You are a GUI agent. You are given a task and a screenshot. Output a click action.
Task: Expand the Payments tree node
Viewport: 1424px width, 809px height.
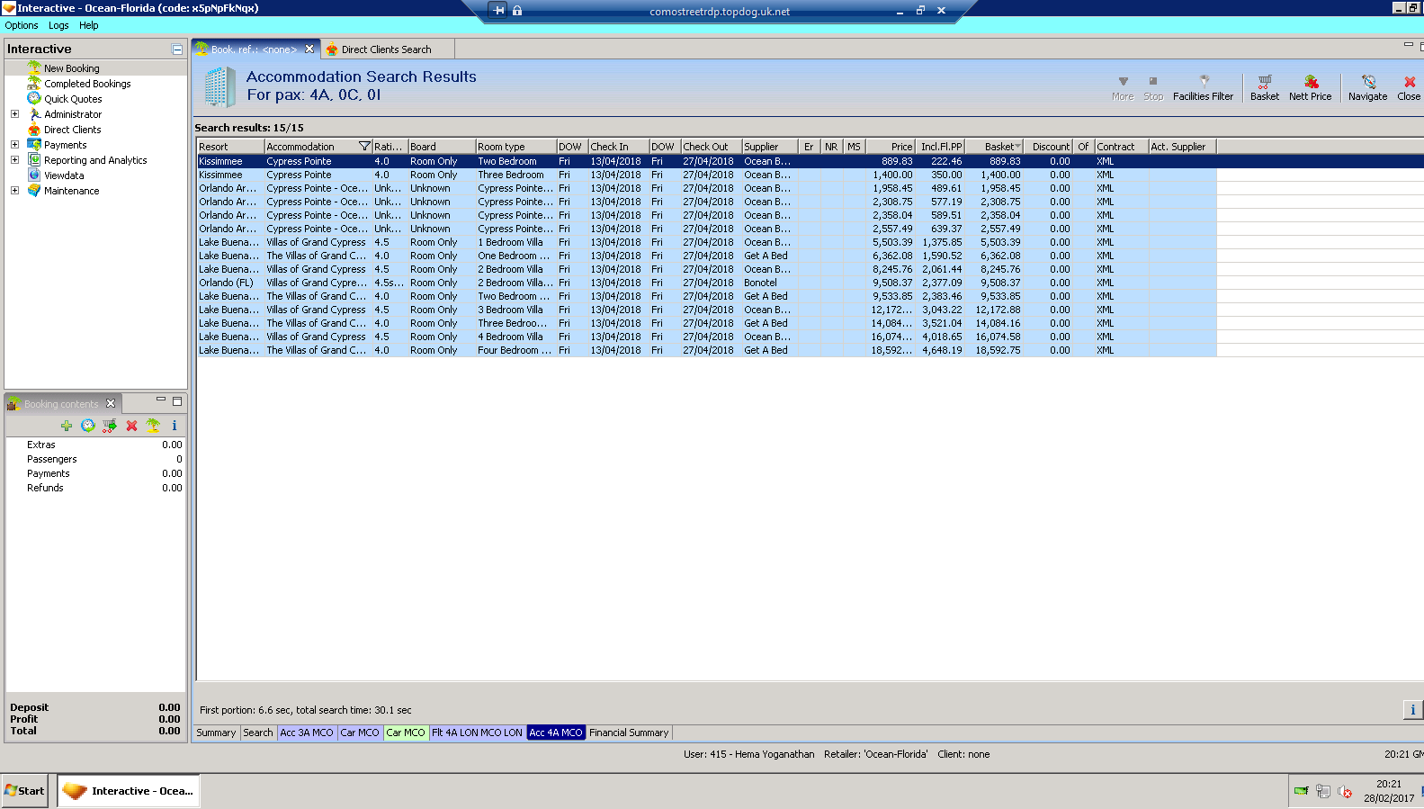[14, 145]
